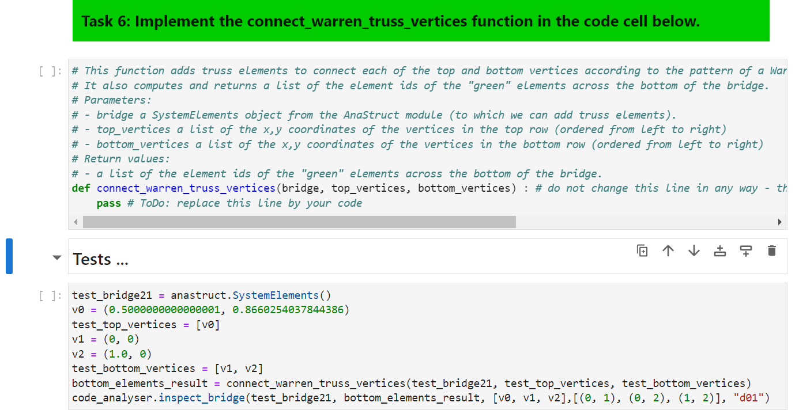Insert a cell above Tests
799x410 pixels.
click(719, 250)
